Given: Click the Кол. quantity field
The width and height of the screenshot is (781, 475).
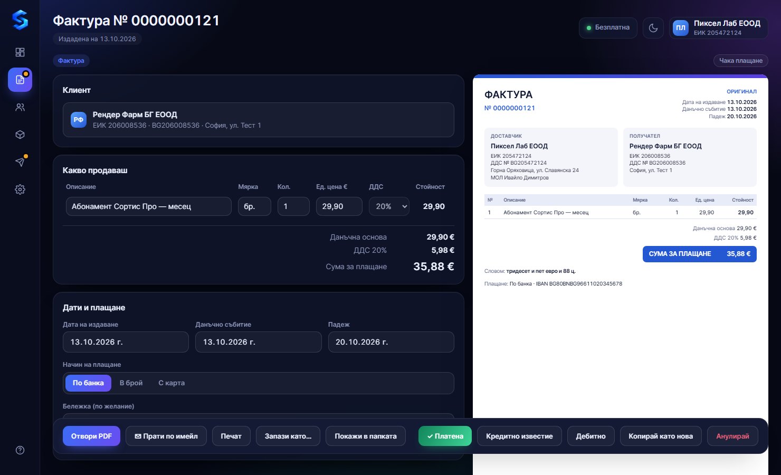Looking at the screenshot, I should 293,206.
